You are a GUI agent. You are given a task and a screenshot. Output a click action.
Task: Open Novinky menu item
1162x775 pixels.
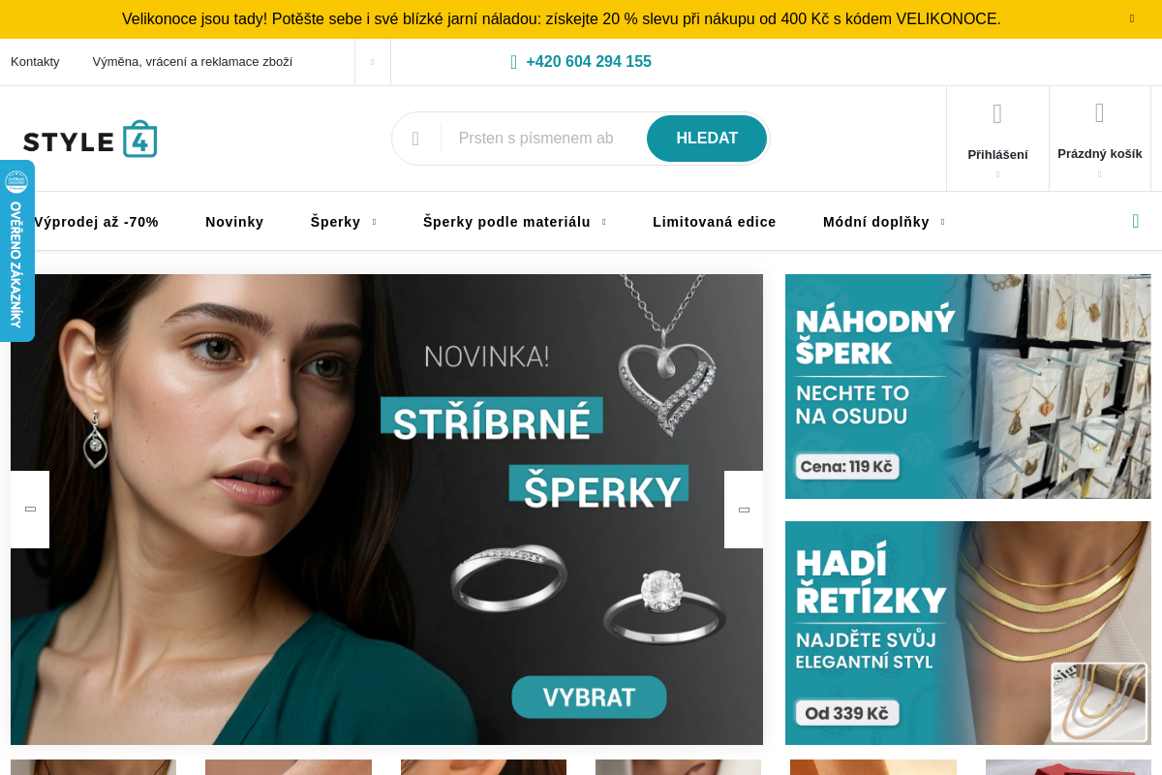tap(234, 222)
